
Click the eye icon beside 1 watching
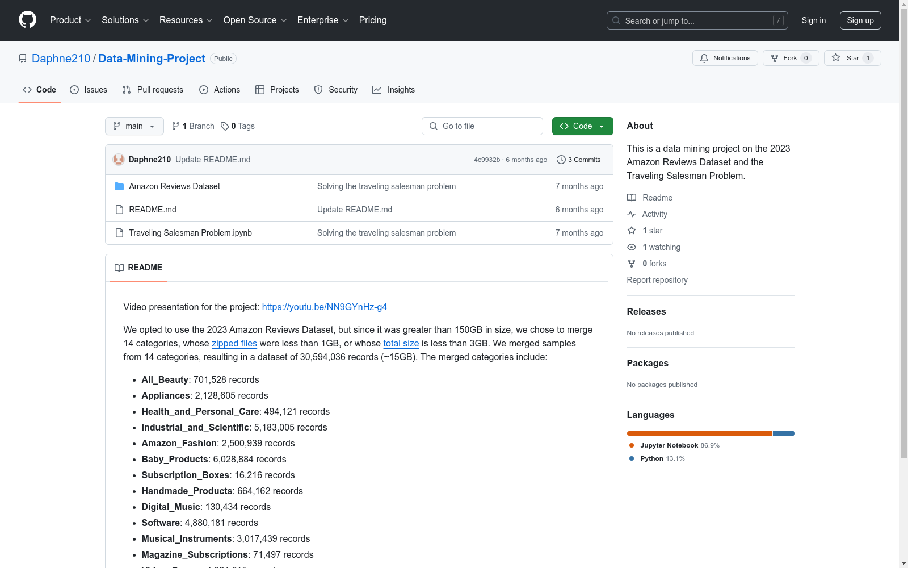632,247
